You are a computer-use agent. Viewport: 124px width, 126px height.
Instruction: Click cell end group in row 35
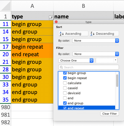pyautogui.click(x=32, y=100)
